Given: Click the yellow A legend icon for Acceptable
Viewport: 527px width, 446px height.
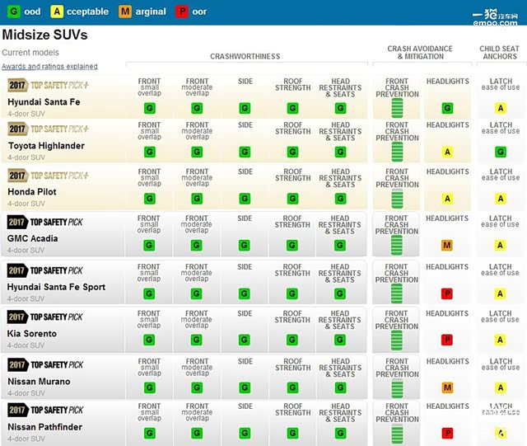Looking at the screenshot, I should tap(57, 12).
